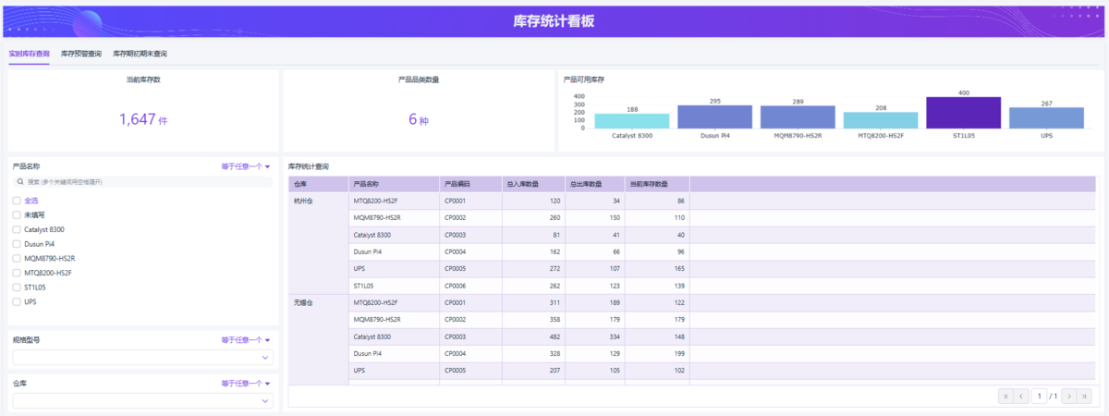
Task: Jump to the last page of the table
Action: pyautogui.click(x=1086, y=396)
